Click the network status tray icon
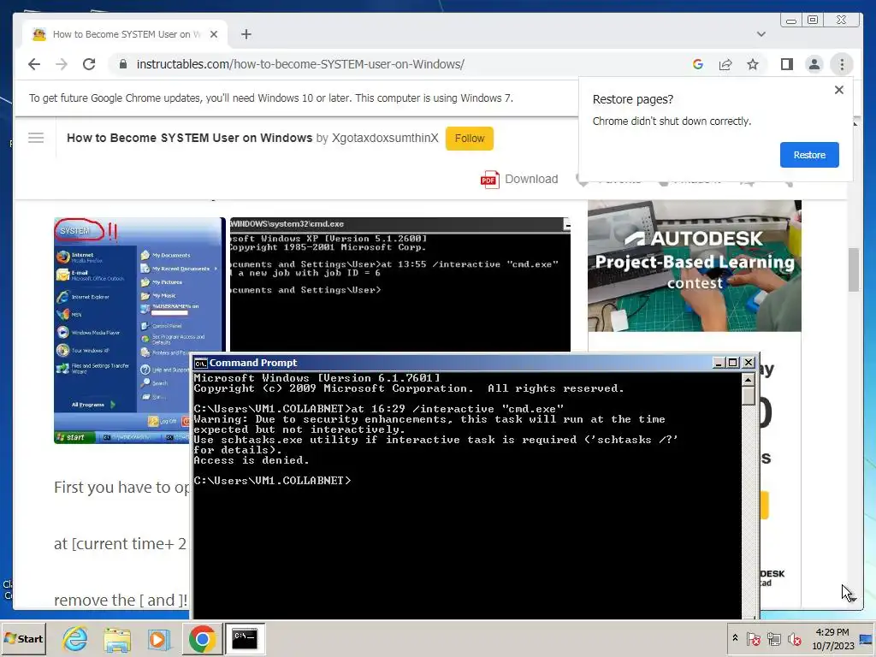 [x=773, y=638]
